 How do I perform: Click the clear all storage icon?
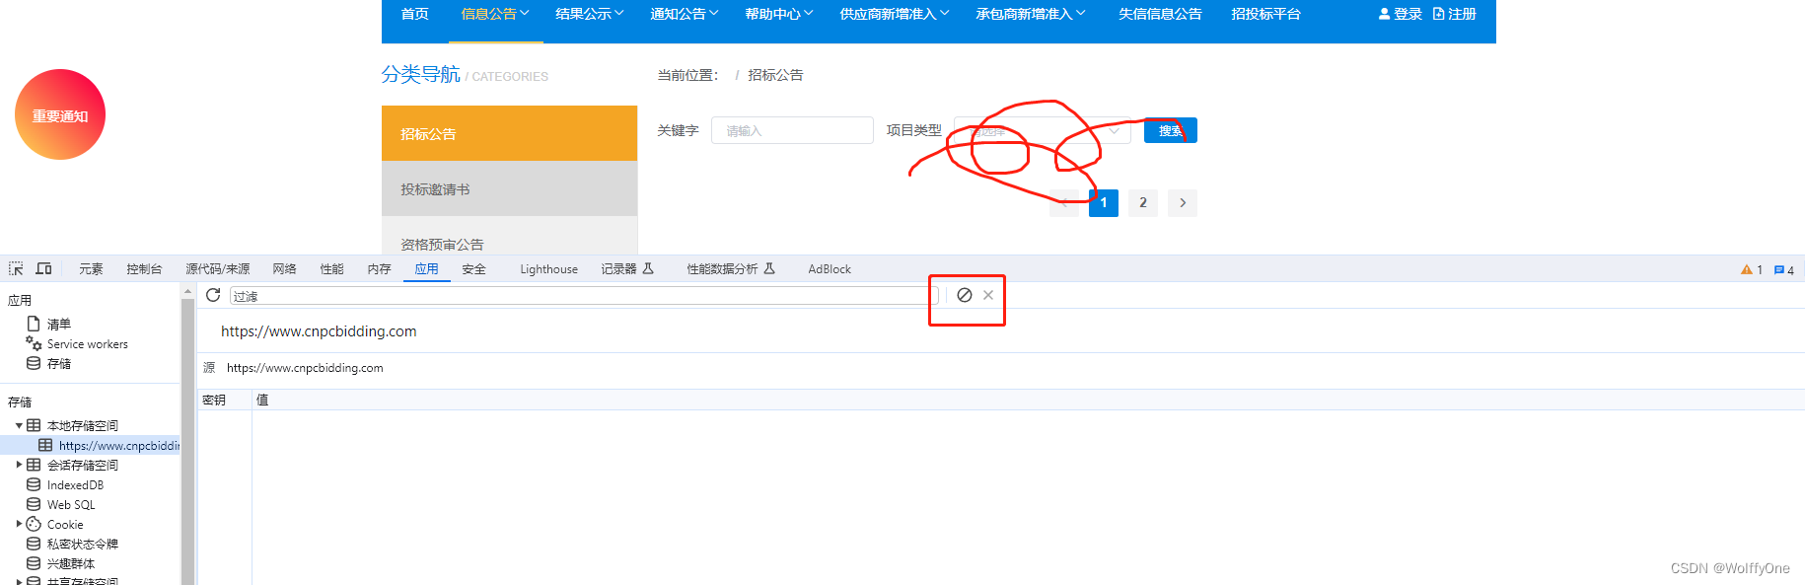tap(965, 295)
